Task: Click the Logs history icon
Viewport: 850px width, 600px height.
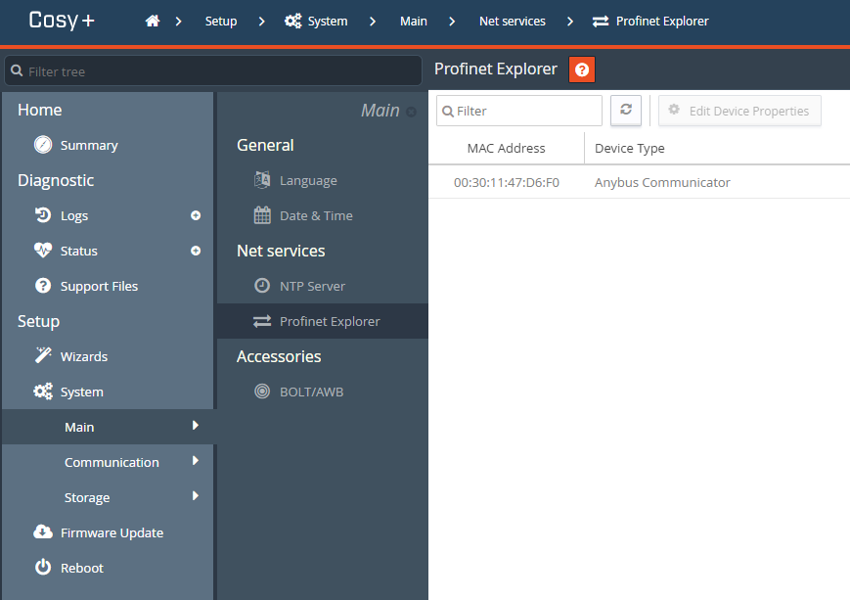Action: (43, 215)
